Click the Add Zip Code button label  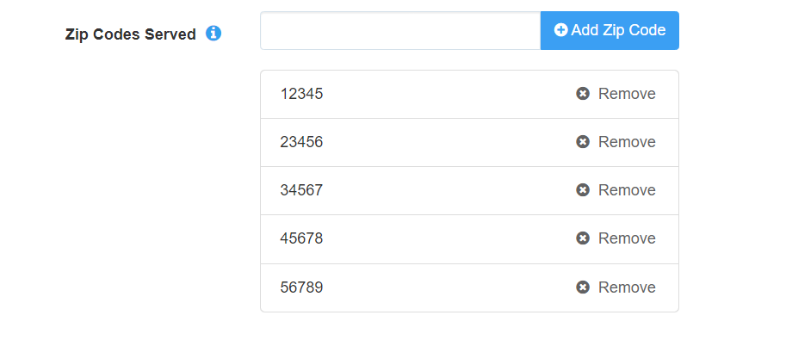click(x=619, y=30)
